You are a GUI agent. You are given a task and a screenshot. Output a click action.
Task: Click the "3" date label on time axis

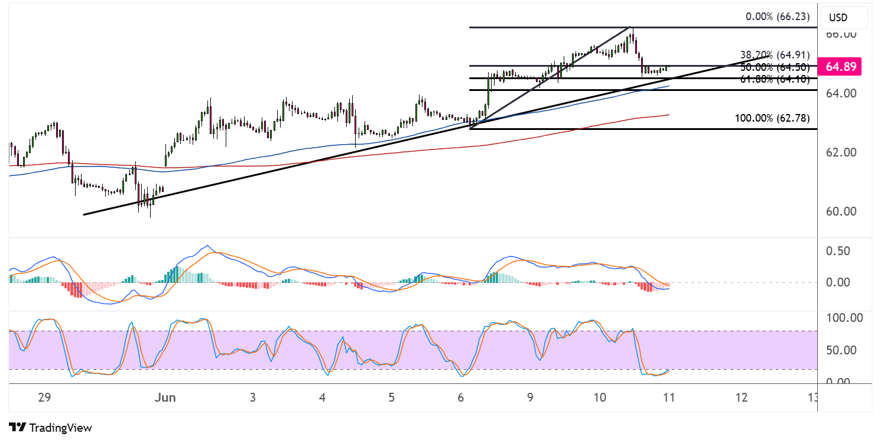point(252,398)
